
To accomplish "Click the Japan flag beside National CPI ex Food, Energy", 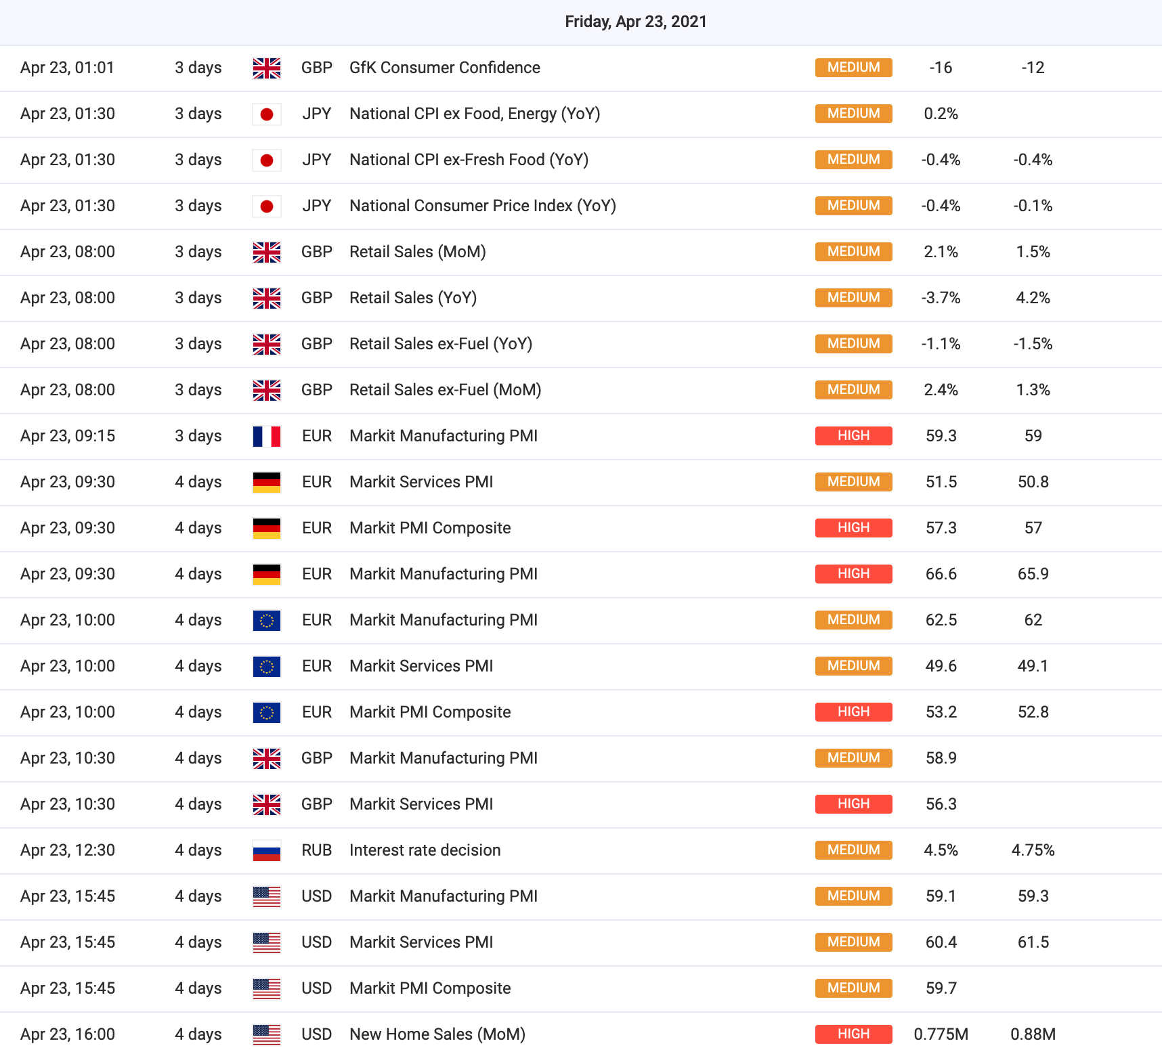I will point(267,114).
